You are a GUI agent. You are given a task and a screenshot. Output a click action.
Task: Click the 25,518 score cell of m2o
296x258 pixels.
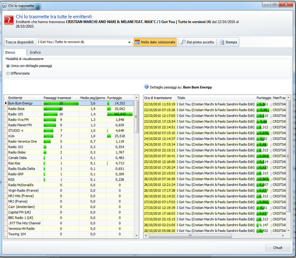[x=120, y=136]
